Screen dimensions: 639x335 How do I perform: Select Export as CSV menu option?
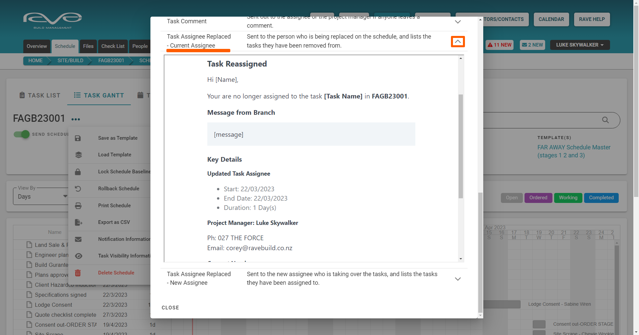pos(114,222)
